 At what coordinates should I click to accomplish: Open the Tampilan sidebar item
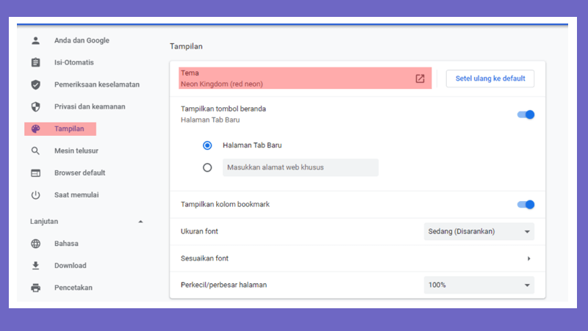(60, 129)
